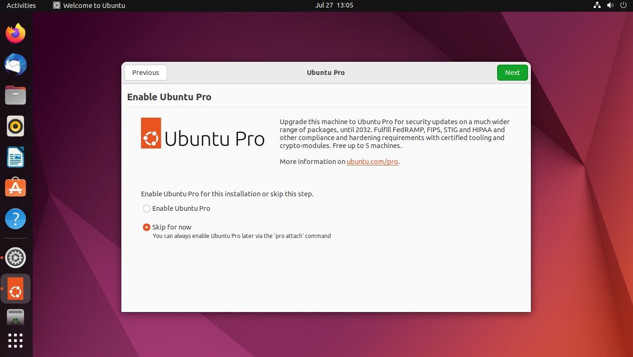Launch Thunderbird mail from the dock
The image size is (633, 357).
tap(15, 64)
